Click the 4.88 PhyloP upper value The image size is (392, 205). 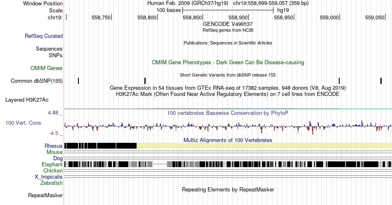[53, 113]
